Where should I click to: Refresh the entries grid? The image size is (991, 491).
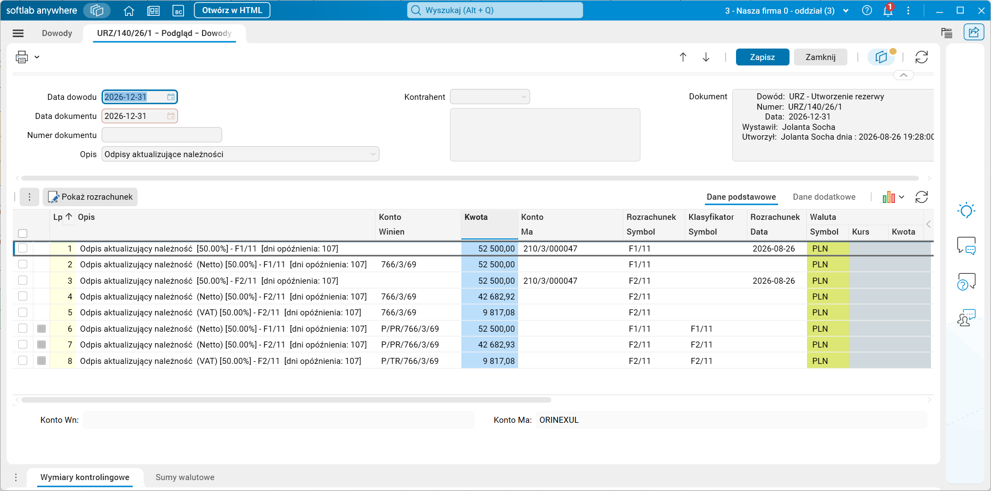tap(922, 197)
